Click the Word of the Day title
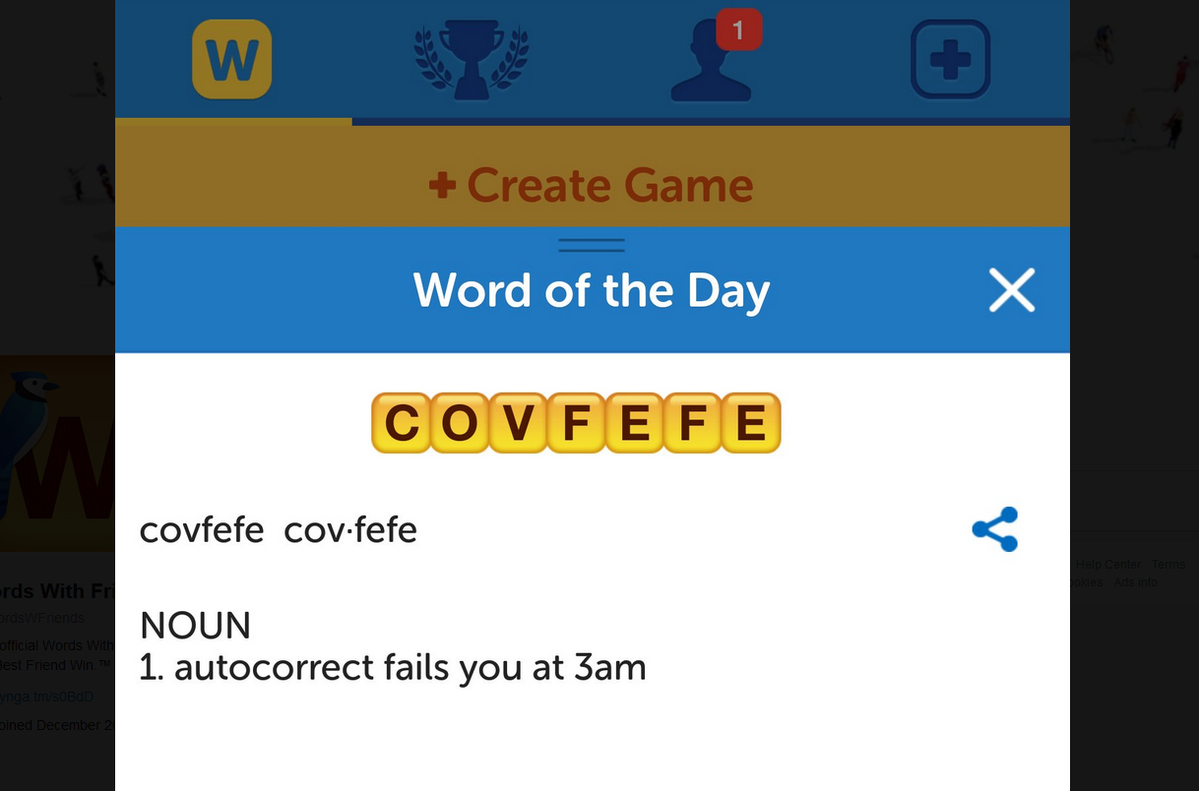Image resolution: width=1199 pixels, height=791 pixels. tap(592, 291)
